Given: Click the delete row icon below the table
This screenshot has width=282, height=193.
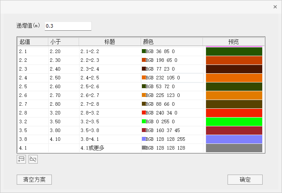Looking at the screenshot, I should (x=33, y=159).
